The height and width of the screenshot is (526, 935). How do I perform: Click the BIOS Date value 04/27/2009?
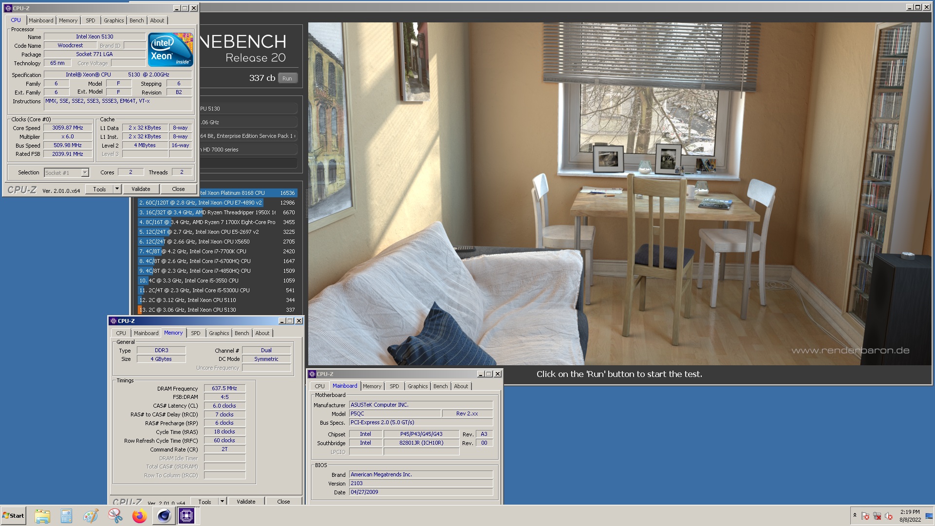click(x=421, y=492)
